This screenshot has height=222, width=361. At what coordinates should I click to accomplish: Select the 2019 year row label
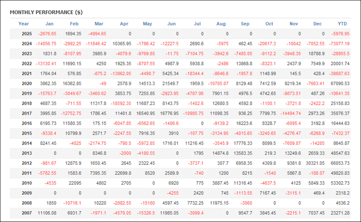(27, 94)
